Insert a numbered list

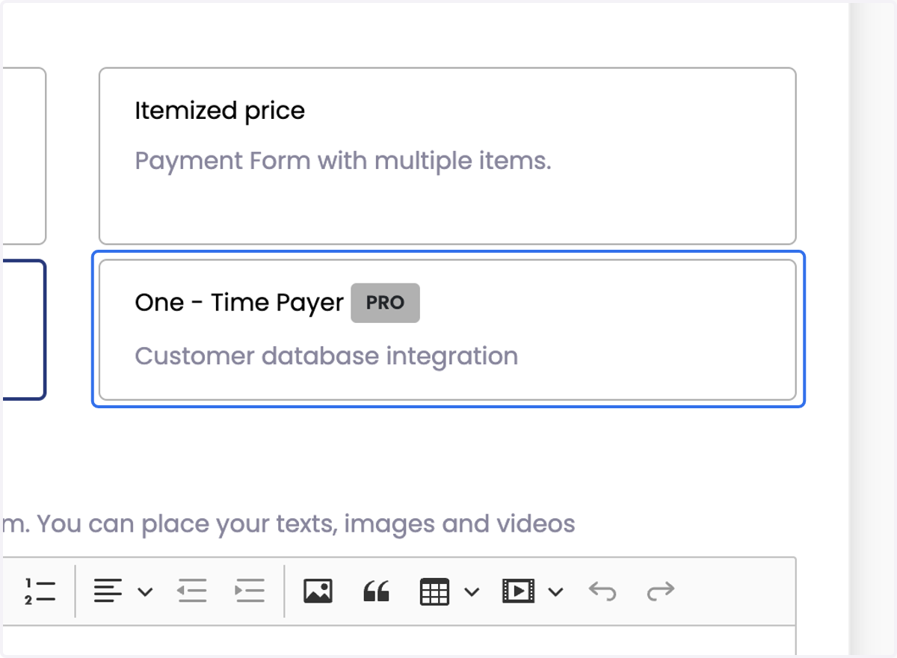[x=40, y=591]
